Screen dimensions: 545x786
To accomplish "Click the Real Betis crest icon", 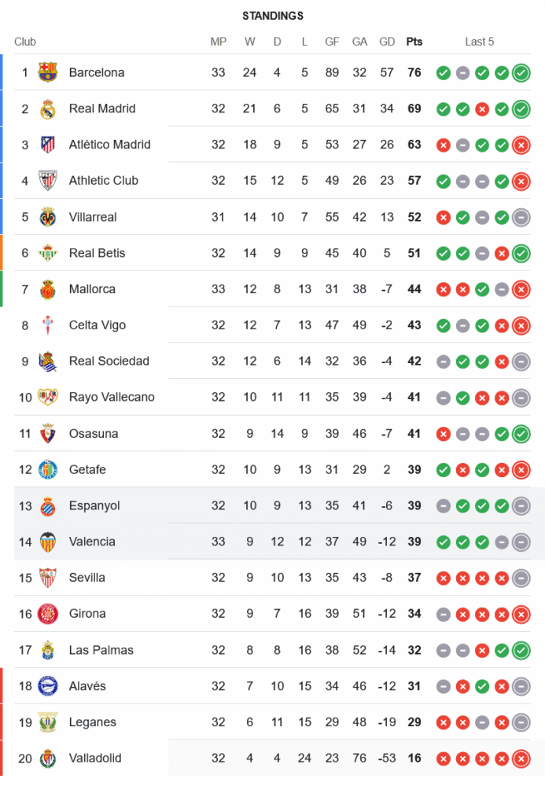I will [x=48, y=253].
